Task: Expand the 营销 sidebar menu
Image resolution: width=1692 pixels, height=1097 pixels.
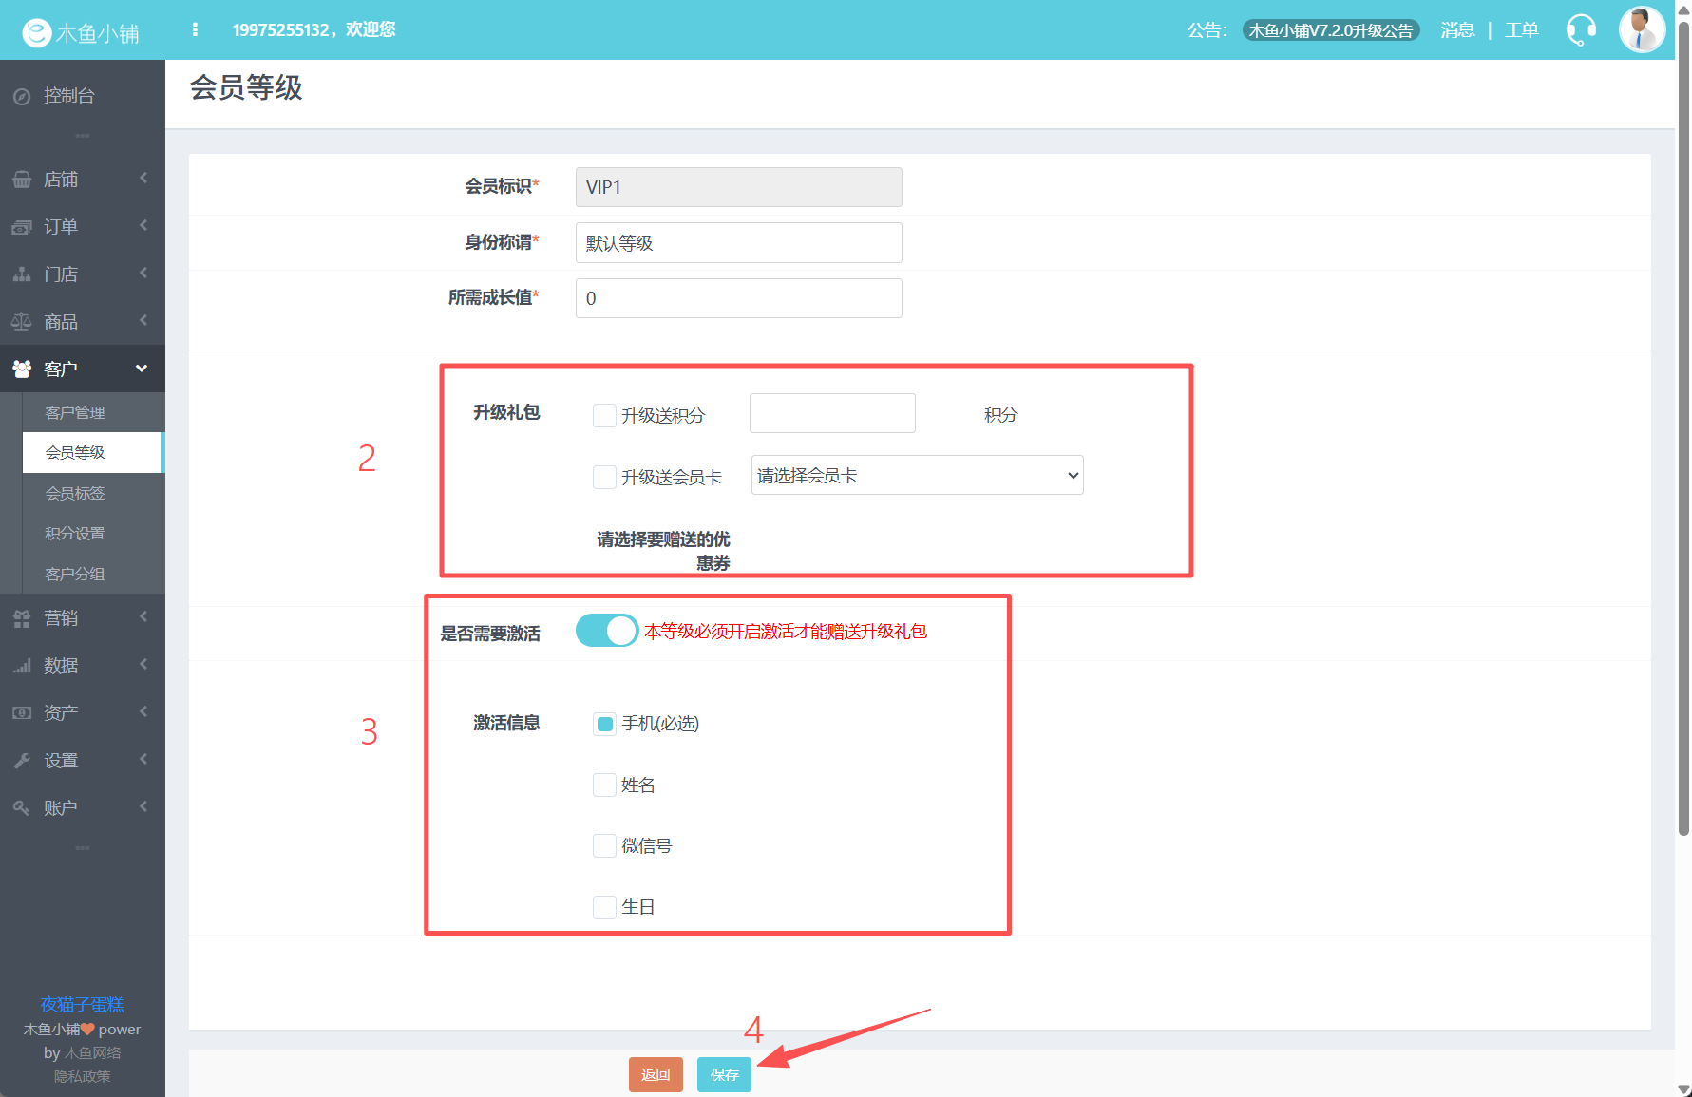Action: pos(82,618)
